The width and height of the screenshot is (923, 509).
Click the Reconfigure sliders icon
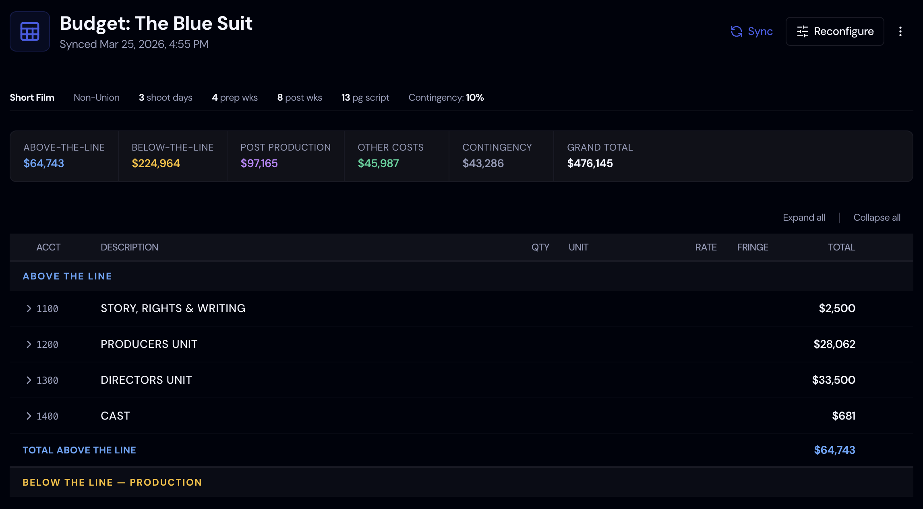802,31
